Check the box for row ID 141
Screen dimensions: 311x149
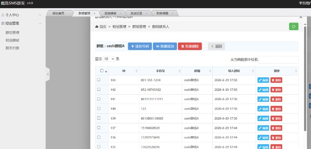(x=99, y=99)
